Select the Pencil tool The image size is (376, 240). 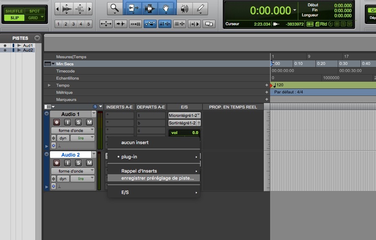(200, 8)
